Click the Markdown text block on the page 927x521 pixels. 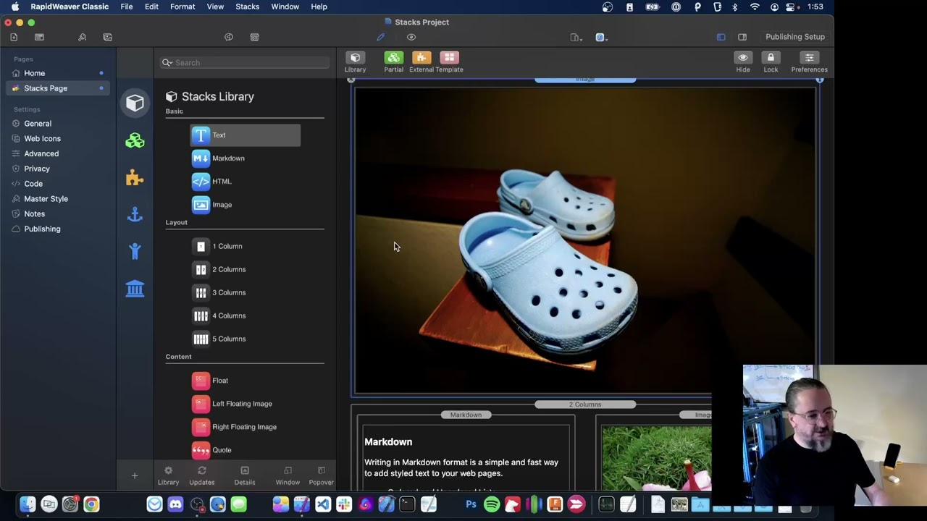[466, 456]
